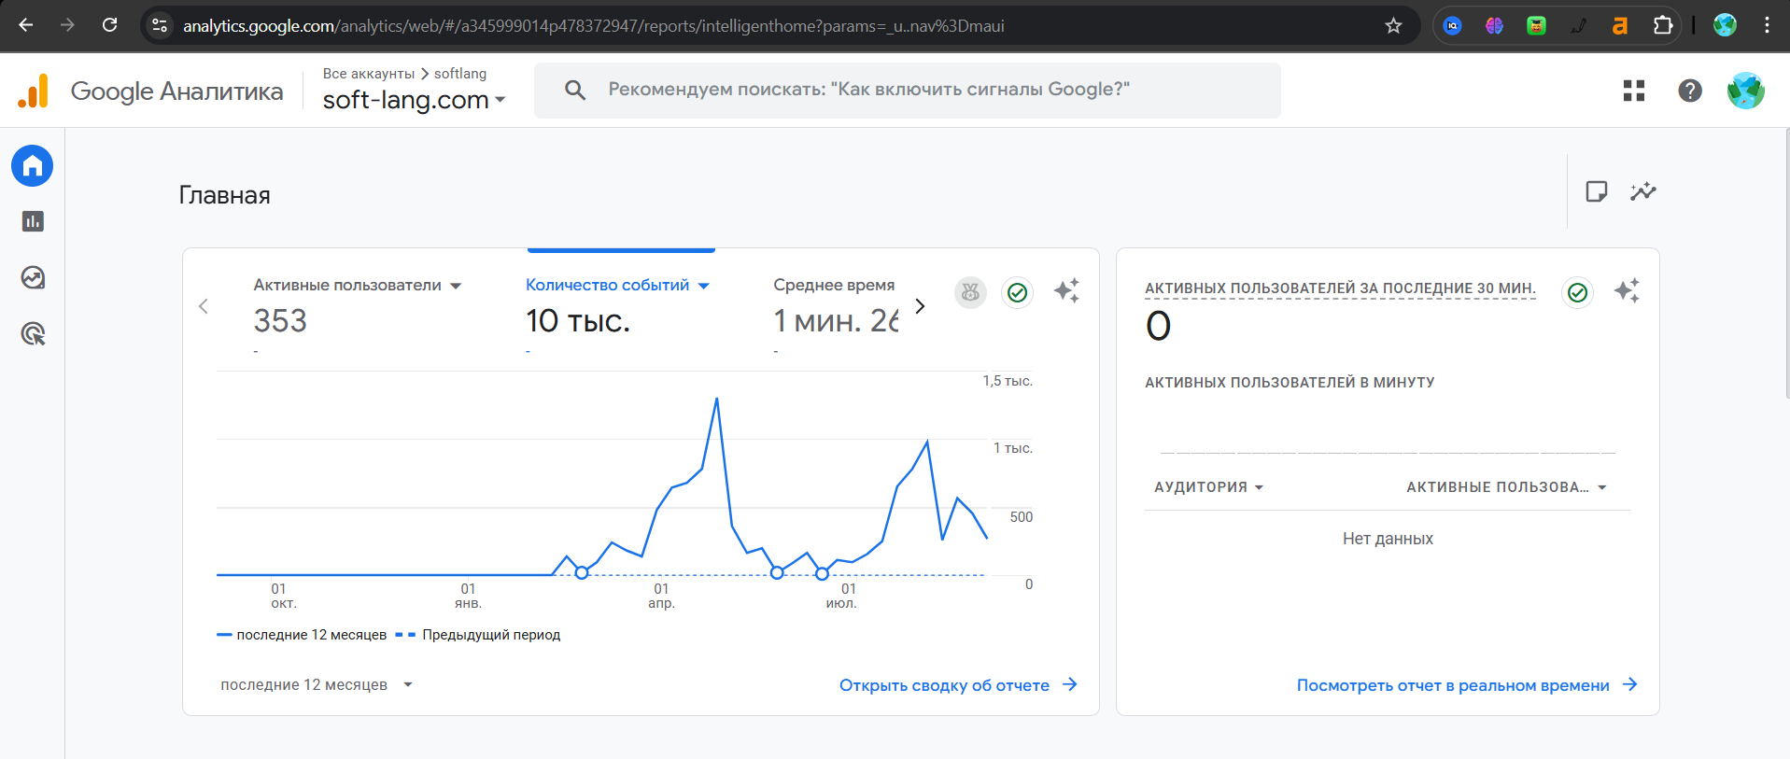The width and height of the screenshot is (1790, 759).
Task: Click the orange 'a' extension icon
Action: point(1620,25)
